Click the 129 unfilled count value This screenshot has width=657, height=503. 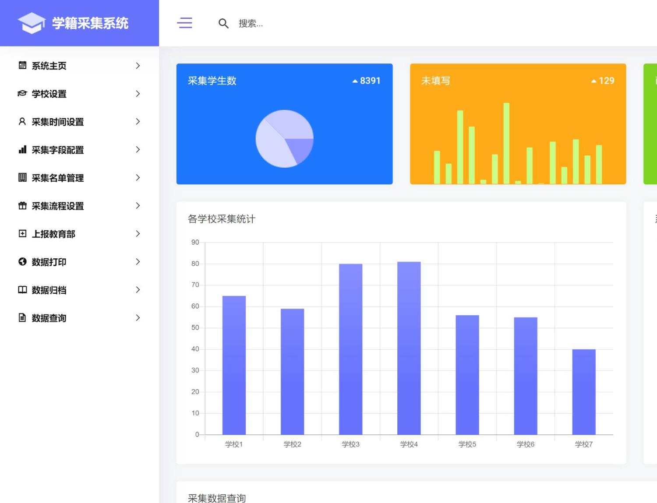pyautogui.click(x=607, y=81)
